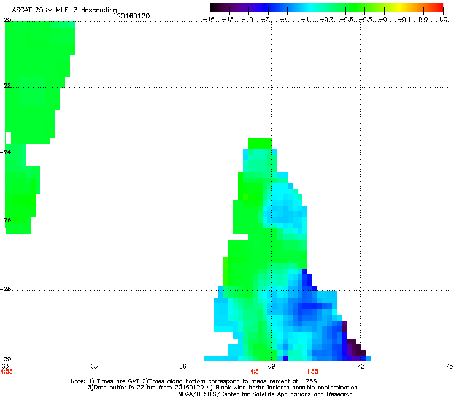Click the -0.6 color scale label
The height and width of the screenshot is (398, 454).
[x=346, y=20]
